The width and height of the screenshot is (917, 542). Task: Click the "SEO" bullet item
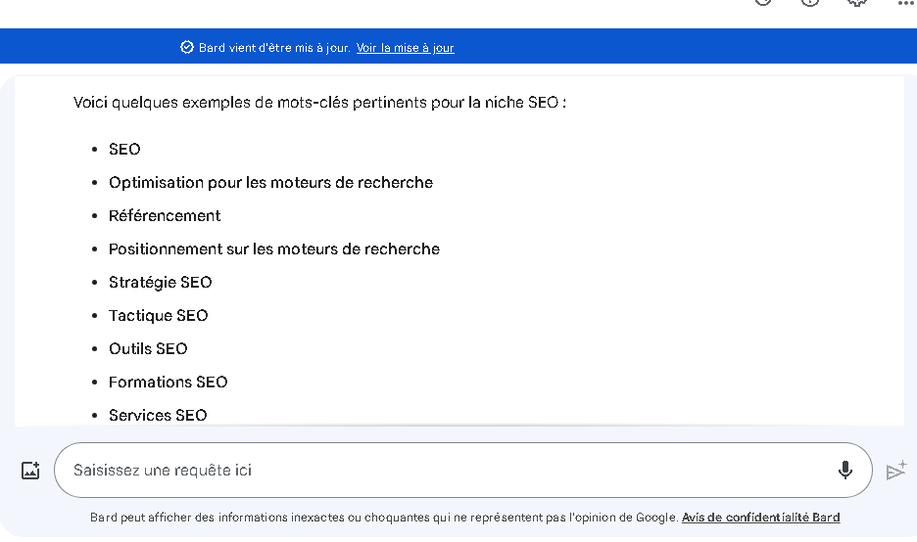coord(124,150)
